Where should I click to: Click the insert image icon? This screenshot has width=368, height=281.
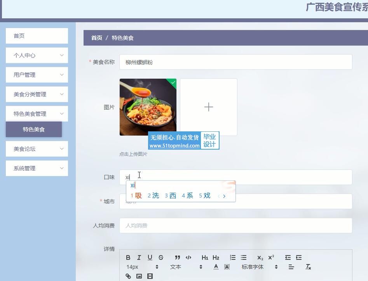point(139,276)
